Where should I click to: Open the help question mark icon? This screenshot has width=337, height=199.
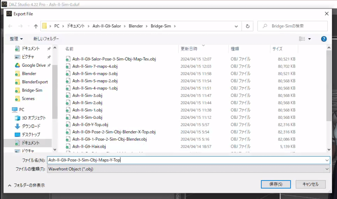coord(324,39)
